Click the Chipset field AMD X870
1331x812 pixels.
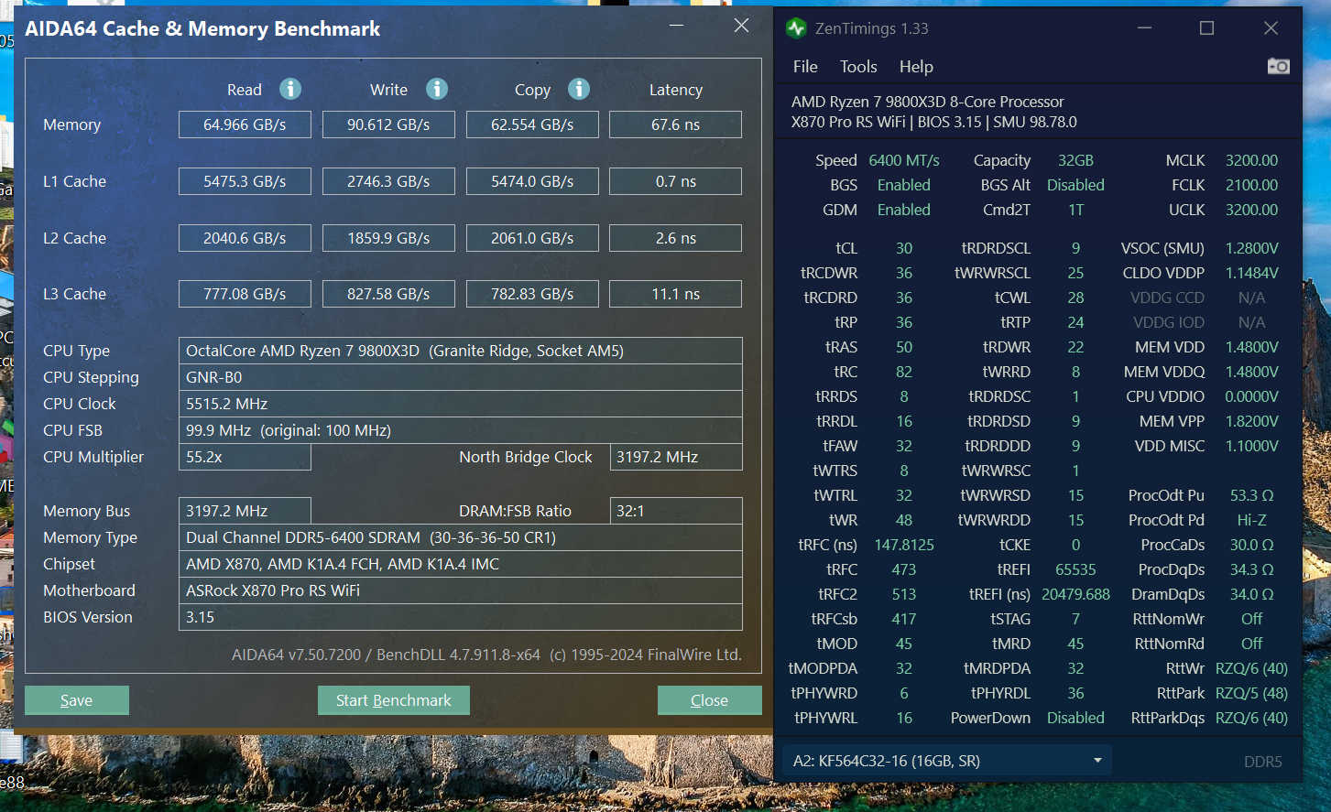tap(461, 564)
